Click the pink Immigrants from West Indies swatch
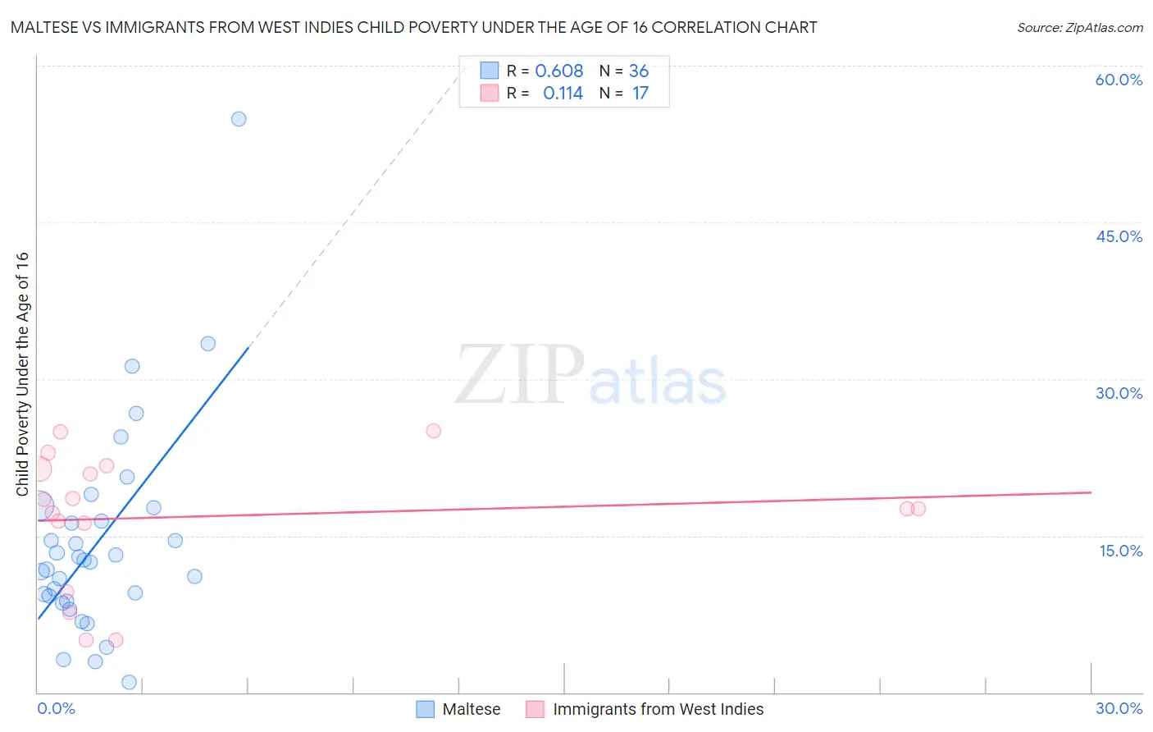This screenshot has height=732, width=1153. 535,709
